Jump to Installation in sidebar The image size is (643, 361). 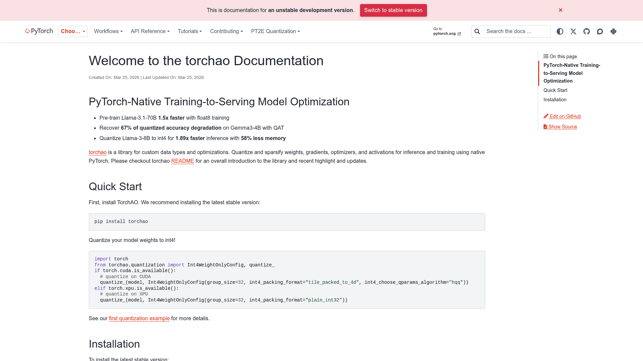555,100
